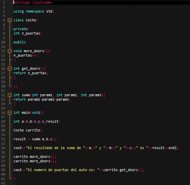This screenshot has width=190, height=185.
Task: Collapse the more_doors function fold marker
Action: [x=10, y=51]
